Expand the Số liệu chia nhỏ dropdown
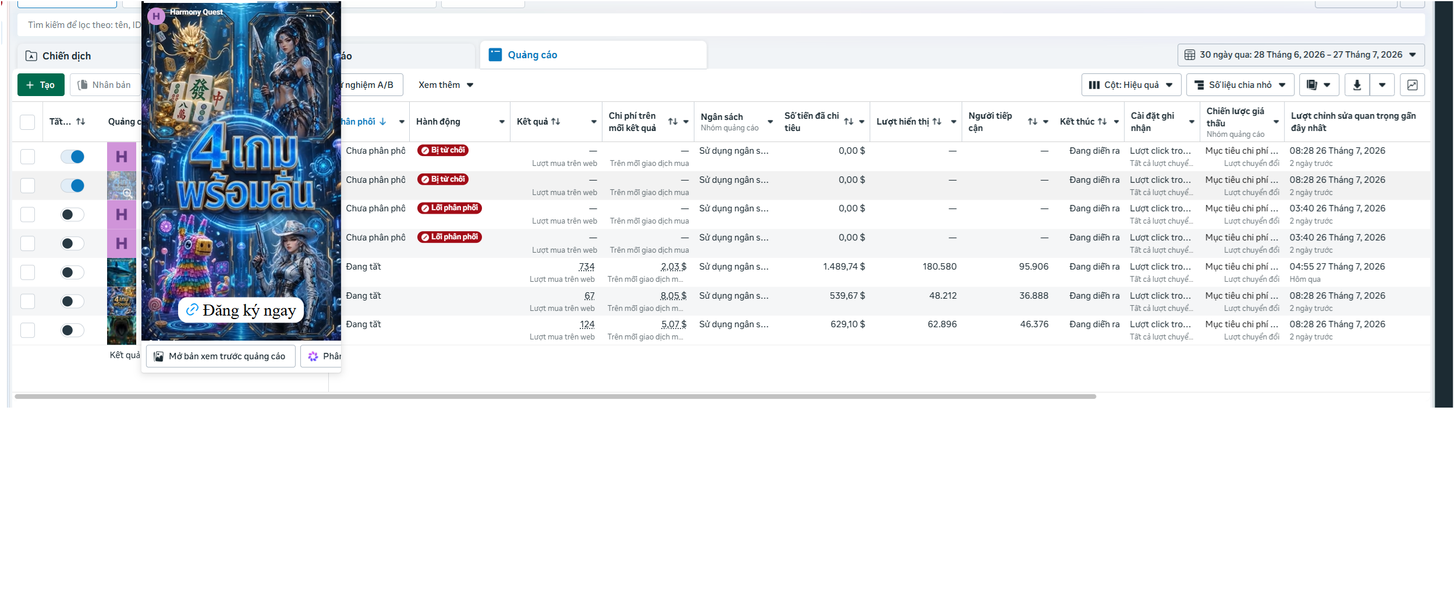Image resolution: width=1454 pixels, height=591 pixels. click(1240, 85)
